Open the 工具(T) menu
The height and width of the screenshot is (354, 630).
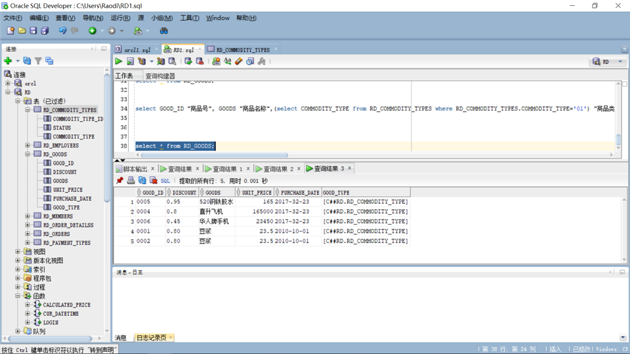tap(189, 18)
